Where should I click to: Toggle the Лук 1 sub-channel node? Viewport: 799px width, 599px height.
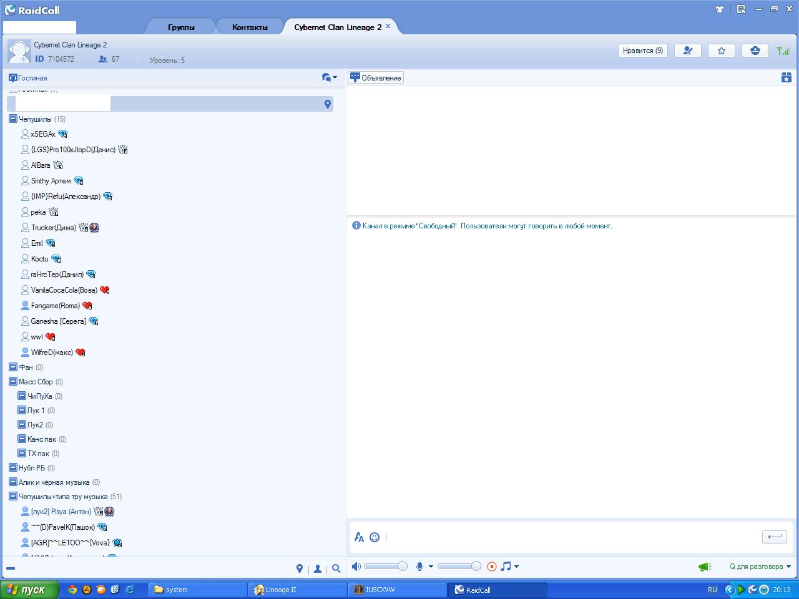click(x=22, y=410)
